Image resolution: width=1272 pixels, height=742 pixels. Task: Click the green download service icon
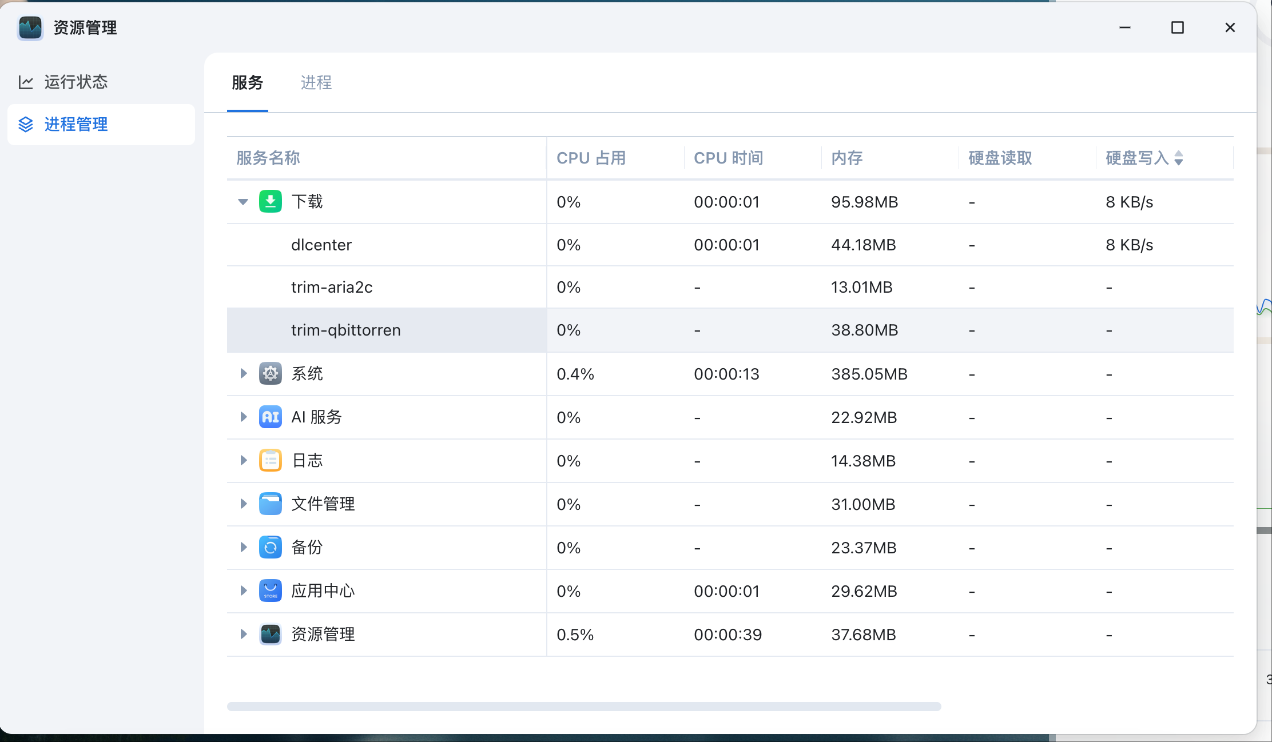[270, 201]
